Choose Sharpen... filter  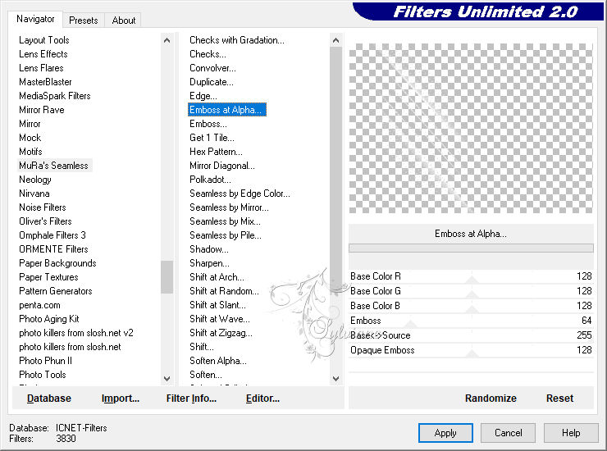coord(209,263)
